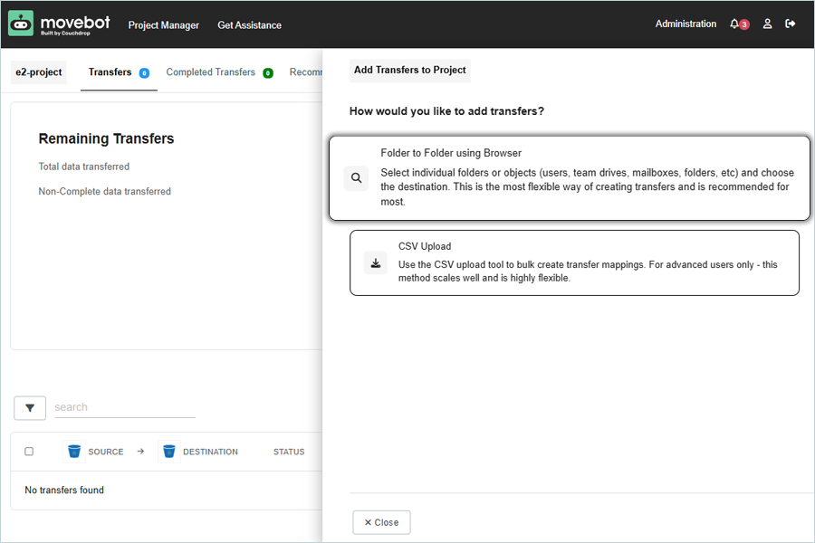Open Project Manager menu

pos(163,25)
